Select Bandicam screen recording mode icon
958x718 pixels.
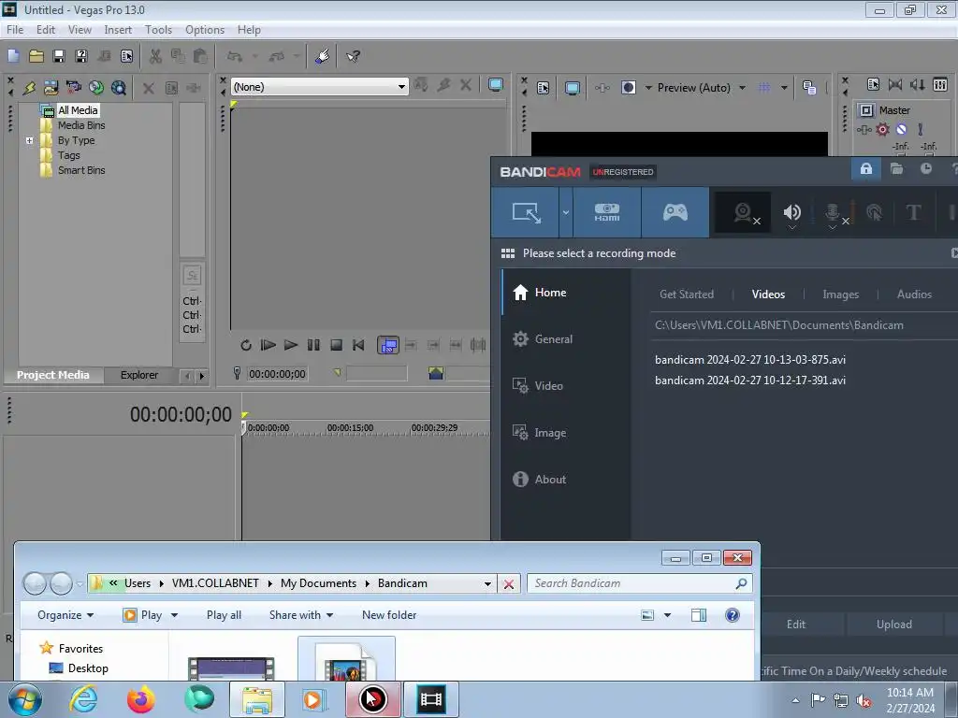coord(526,212)
